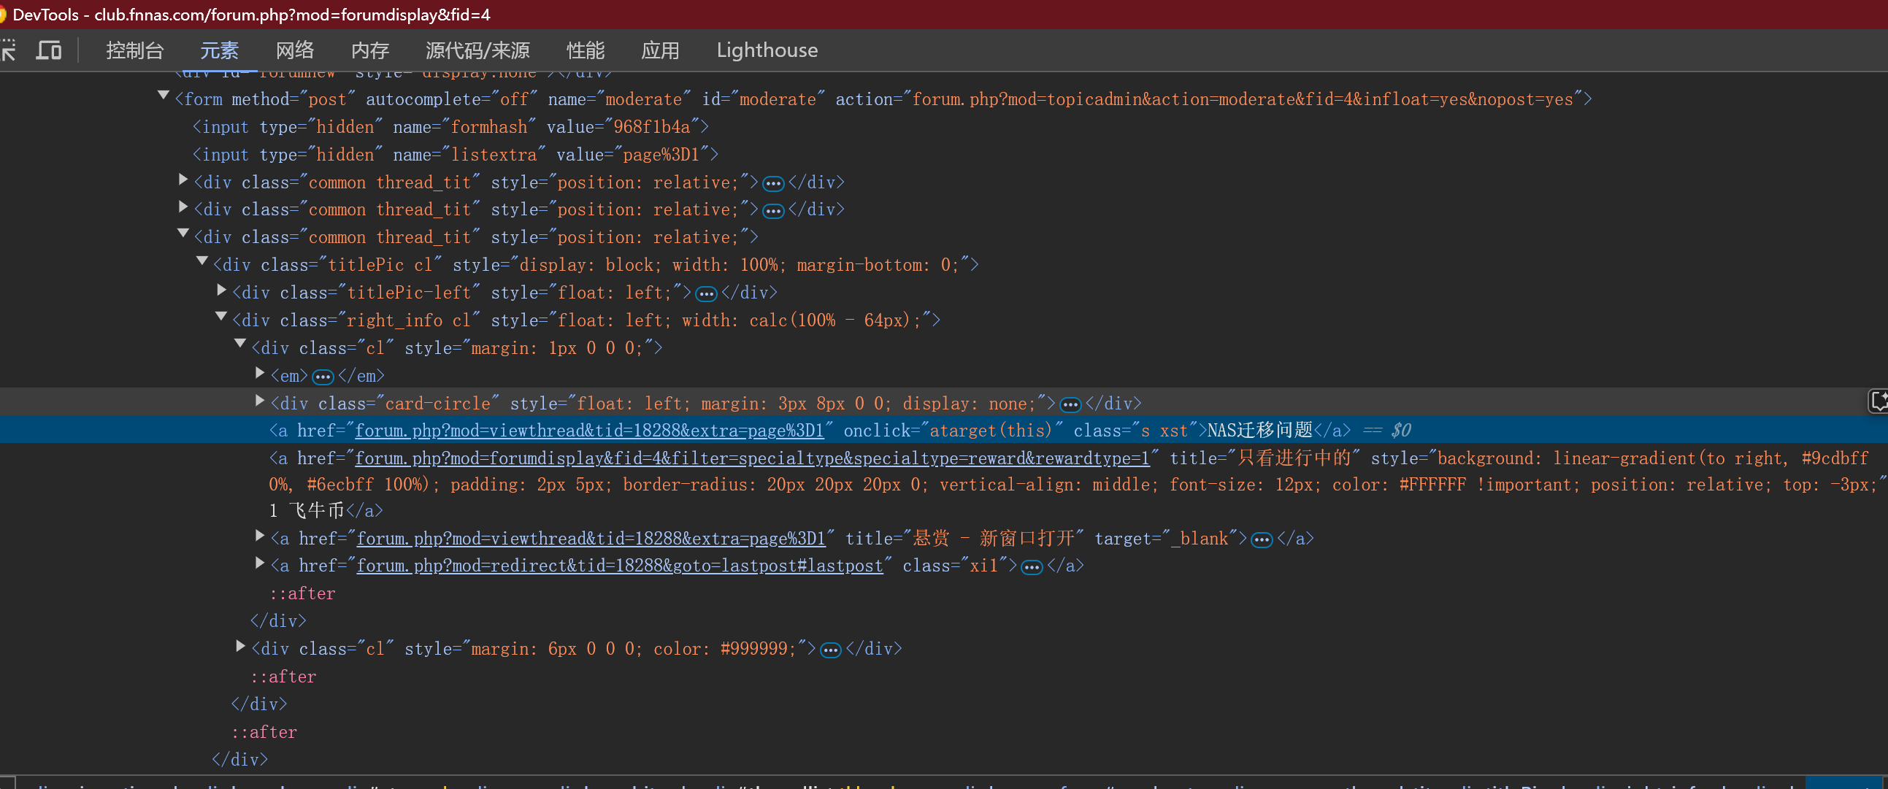Collapse the right_info cl div

[221, 317]
